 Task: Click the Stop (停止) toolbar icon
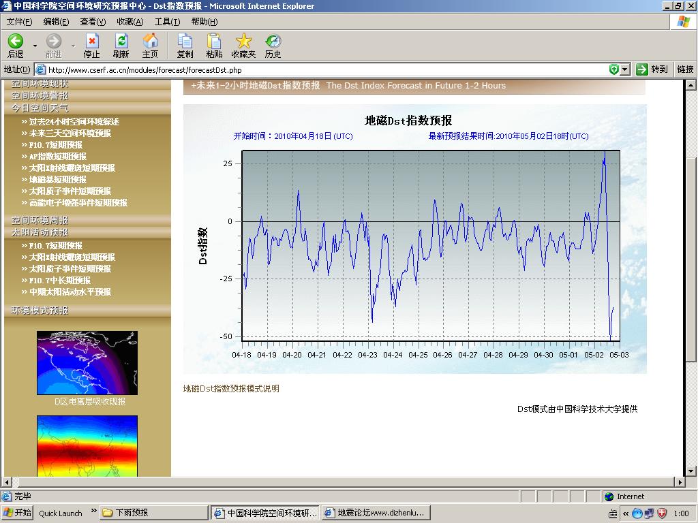click(x=92, y=42)
